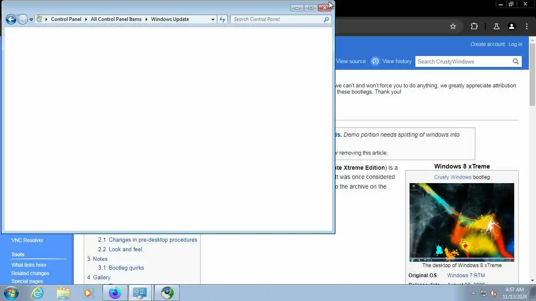Click the Control Panel icon in address bar
The image size is (536, 301).
[39, 19]
